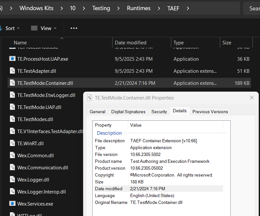Switch to the Digital Signatures tab
Image resolution: width=260 pixels, height=216 pixels.
[128, 112]
